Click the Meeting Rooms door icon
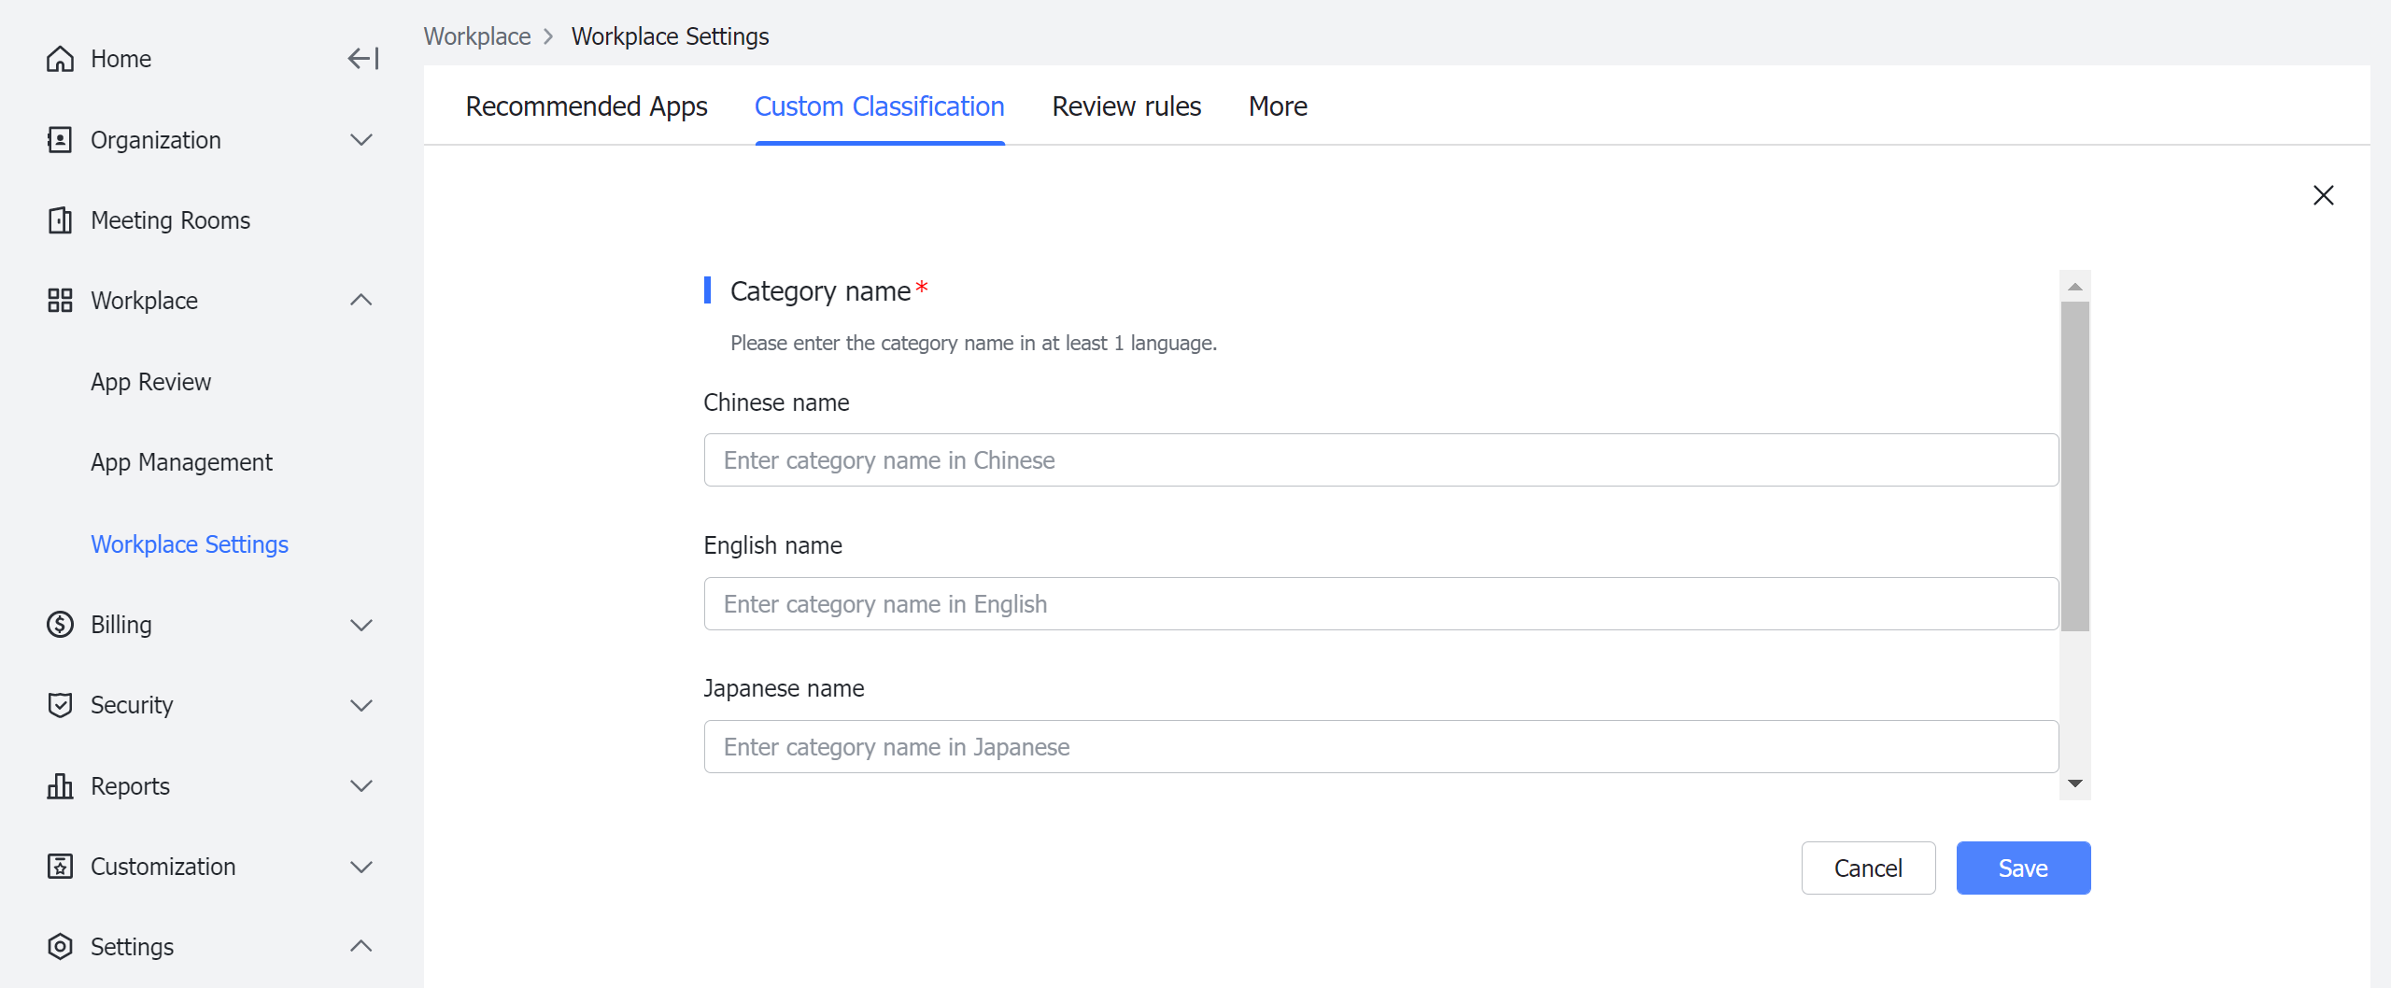2391x988 pixels. 60,220
